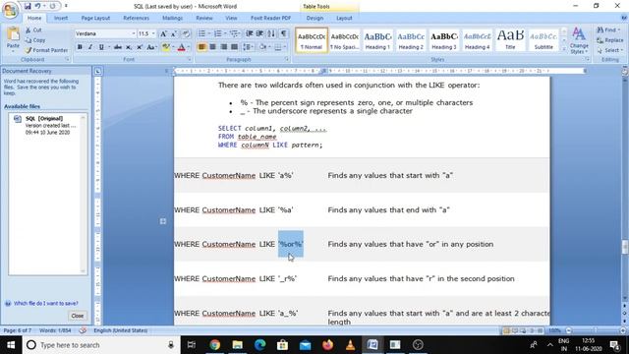Close the Document Recovery pane
The image size is (629, 354).
tap(77, 316)
